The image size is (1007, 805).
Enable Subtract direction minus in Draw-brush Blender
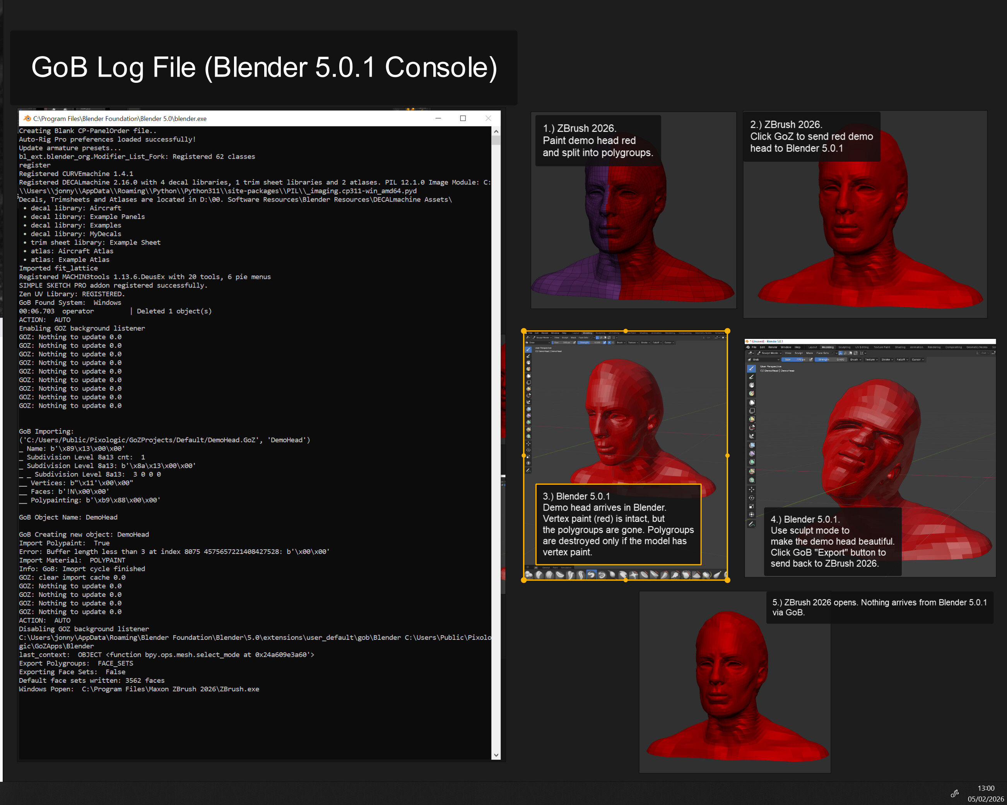[613, 343]
